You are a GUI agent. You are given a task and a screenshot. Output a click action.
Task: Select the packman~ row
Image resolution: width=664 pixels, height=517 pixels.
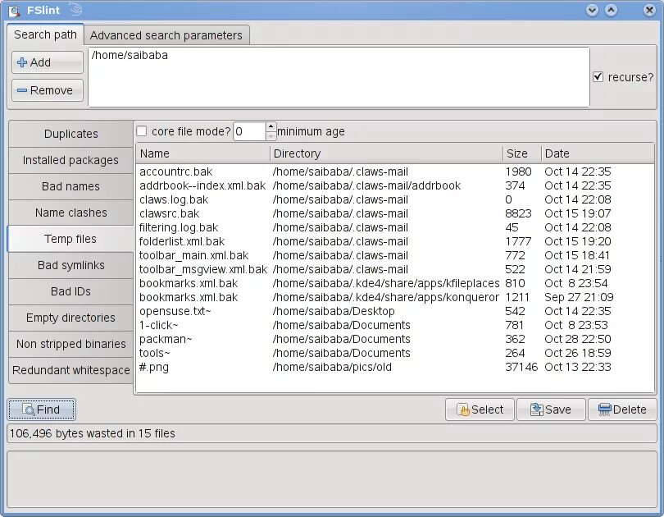coord(394,340)
